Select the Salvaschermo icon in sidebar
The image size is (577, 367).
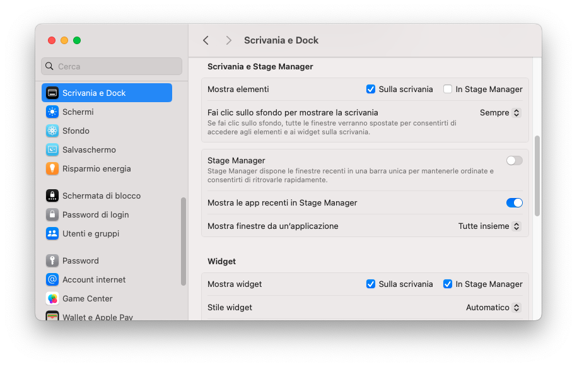(52, 149)
